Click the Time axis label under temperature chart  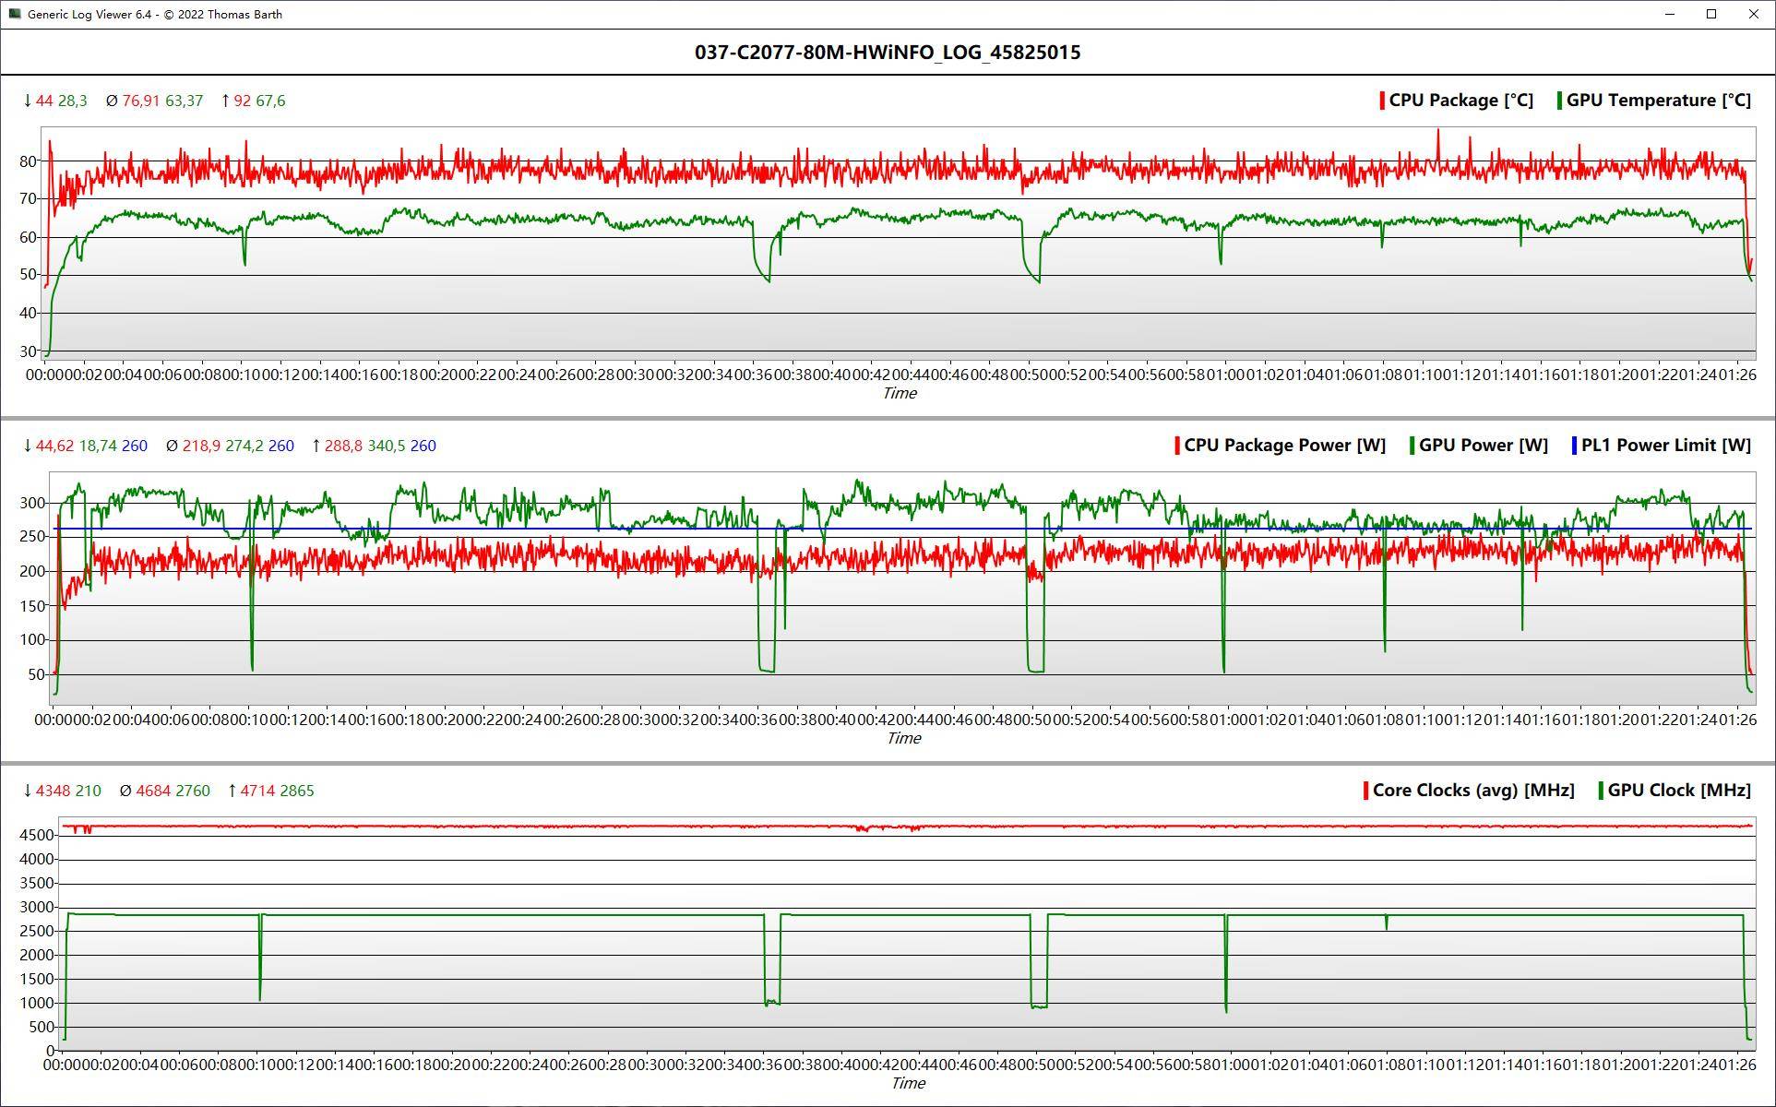(x=900, y=393)
